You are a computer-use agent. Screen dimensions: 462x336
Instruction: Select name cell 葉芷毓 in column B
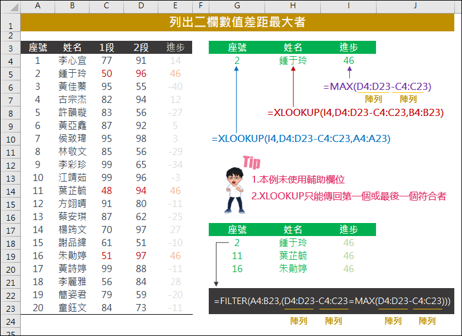[x=72, y=190]
